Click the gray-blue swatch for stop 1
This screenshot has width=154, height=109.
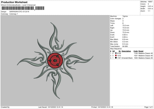pos(116,53)
